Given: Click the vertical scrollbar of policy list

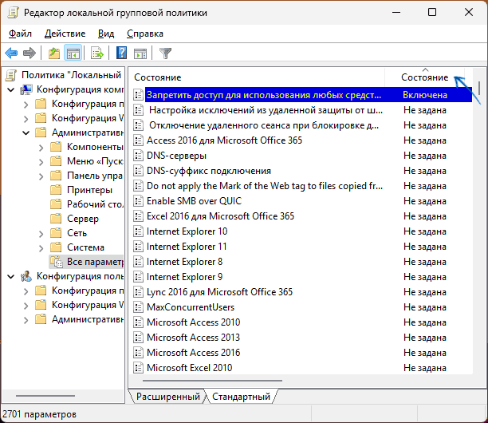Looking at the screenshot, I should tap(478, 239).
